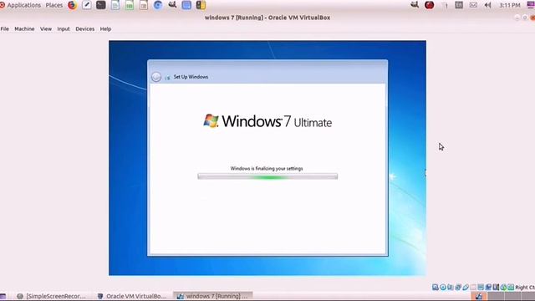
Task: Click the network adapter status icon
Action: pyautogui.click(x=458, y=287)
